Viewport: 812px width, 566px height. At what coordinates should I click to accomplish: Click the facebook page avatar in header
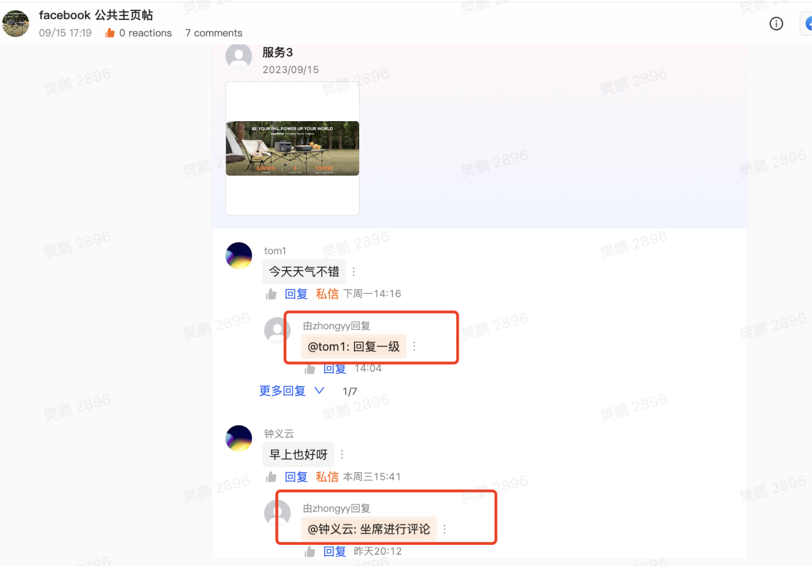click(15, 24)
